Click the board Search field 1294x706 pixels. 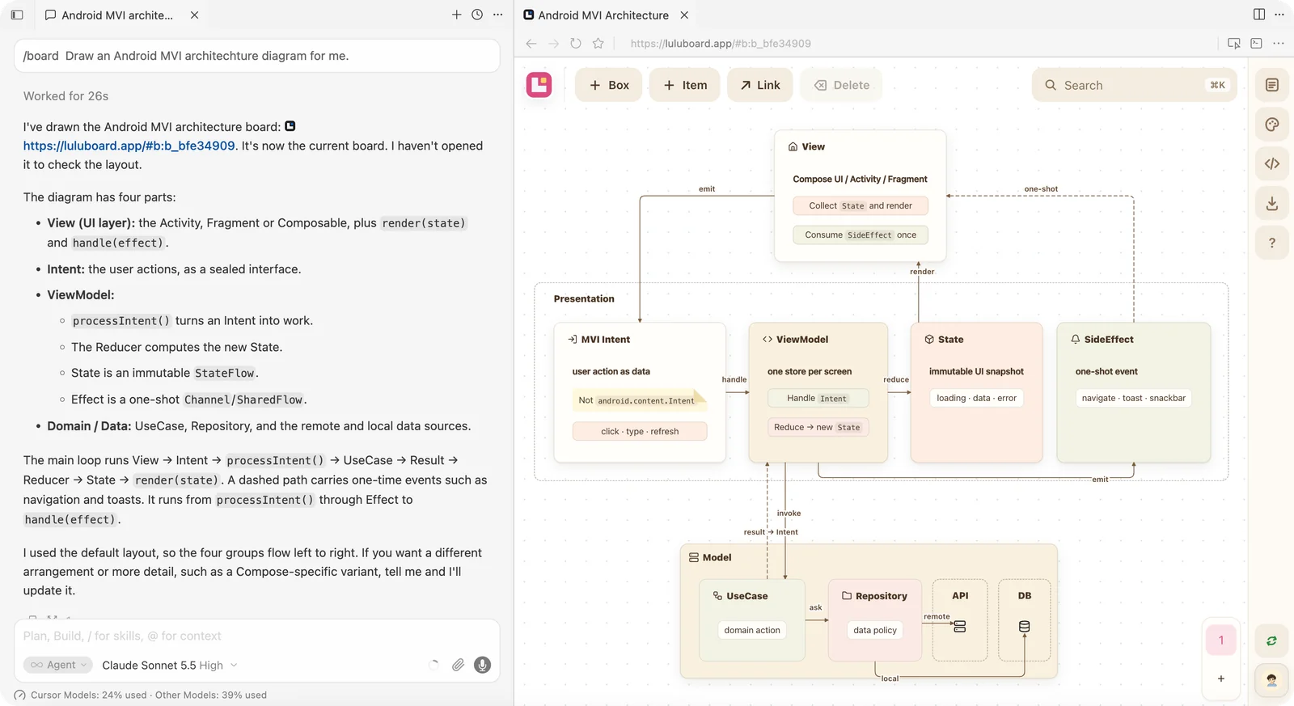click(x=1135, y=85)
